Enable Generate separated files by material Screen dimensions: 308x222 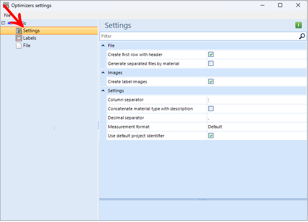pos(211,64)
